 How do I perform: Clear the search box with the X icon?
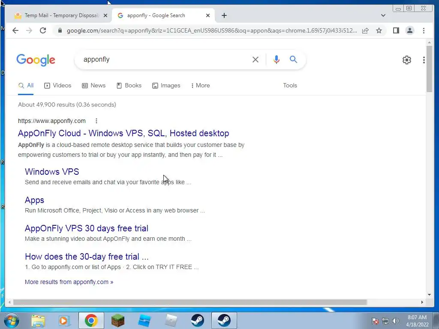[x=256, y=60]
